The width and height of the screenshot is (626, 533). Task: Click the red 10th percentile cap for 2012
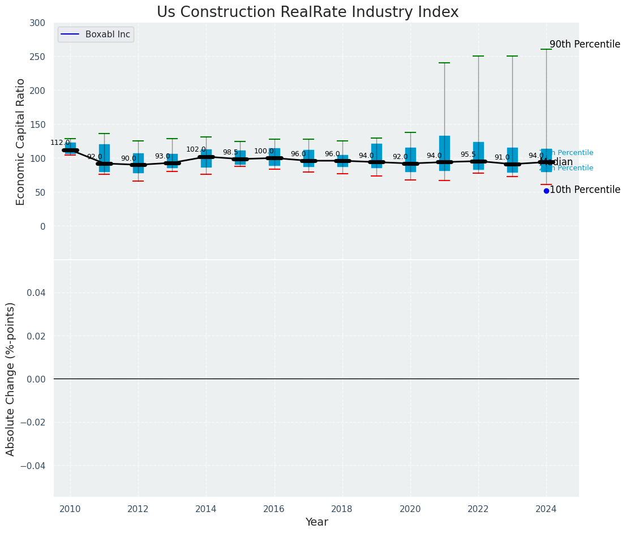click(x=138, y=181)
